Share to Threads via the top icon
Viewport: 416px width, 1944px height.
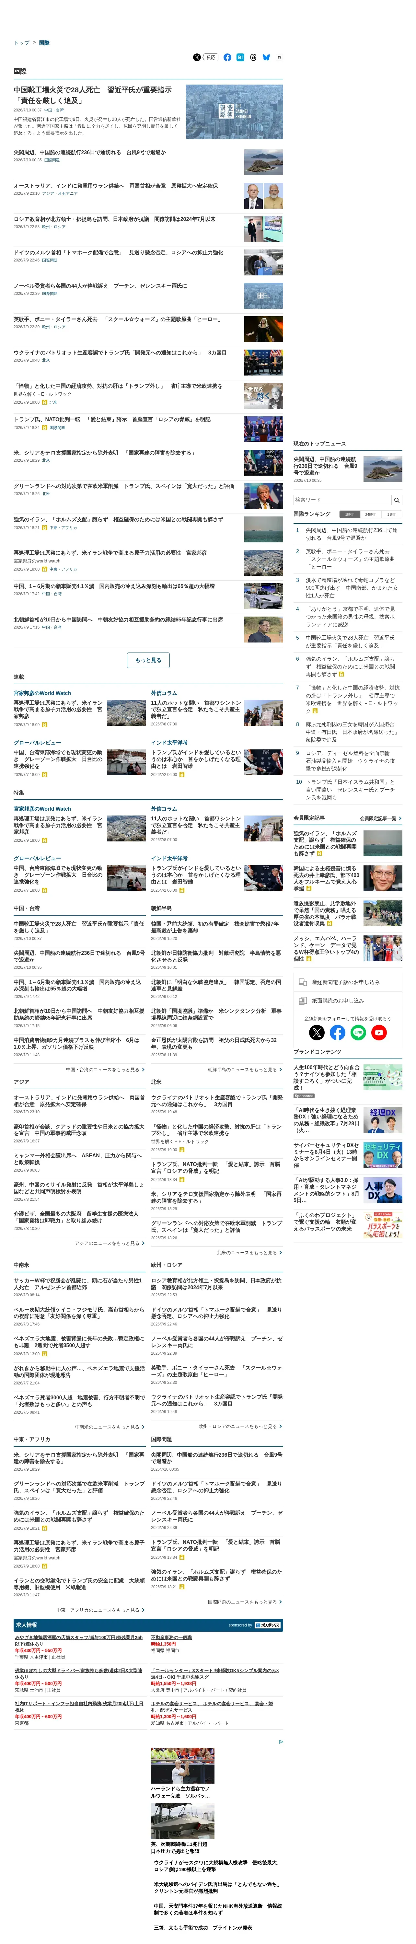253,57
